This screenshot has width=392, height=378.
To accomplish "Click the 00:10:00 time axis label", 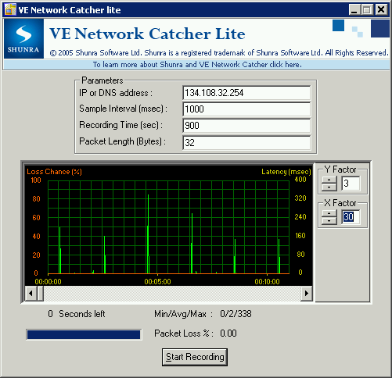I will [x=267, y=282].
